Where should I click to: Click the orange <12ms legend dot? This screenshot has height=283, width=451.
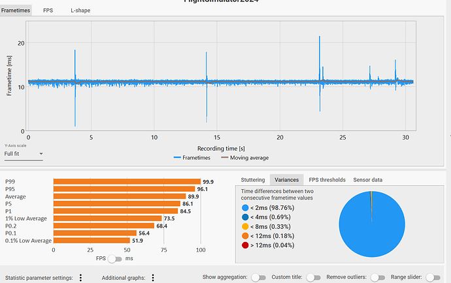pos(245,236)
